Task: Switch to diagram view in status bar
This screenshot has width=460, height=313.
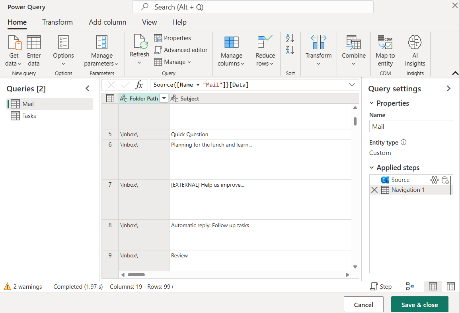Action: 411,286
